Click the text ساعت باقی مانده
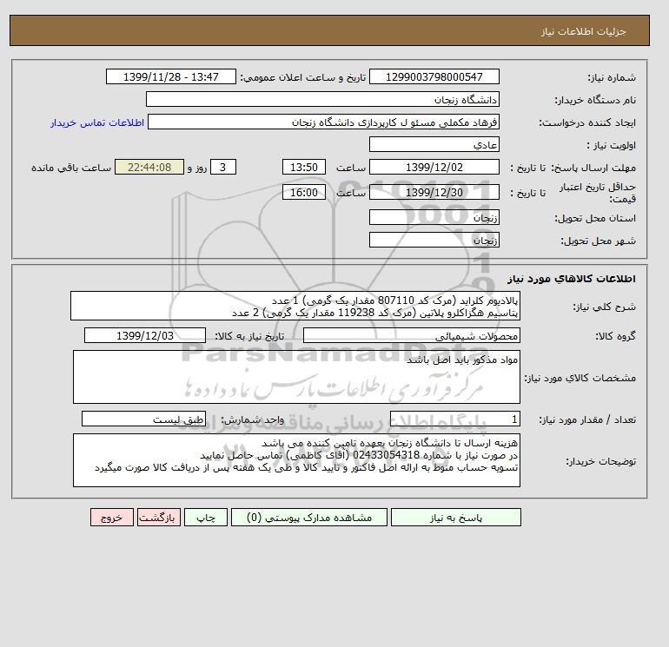Viewport: 669px width, 647px height. click(x=71, y=168)
